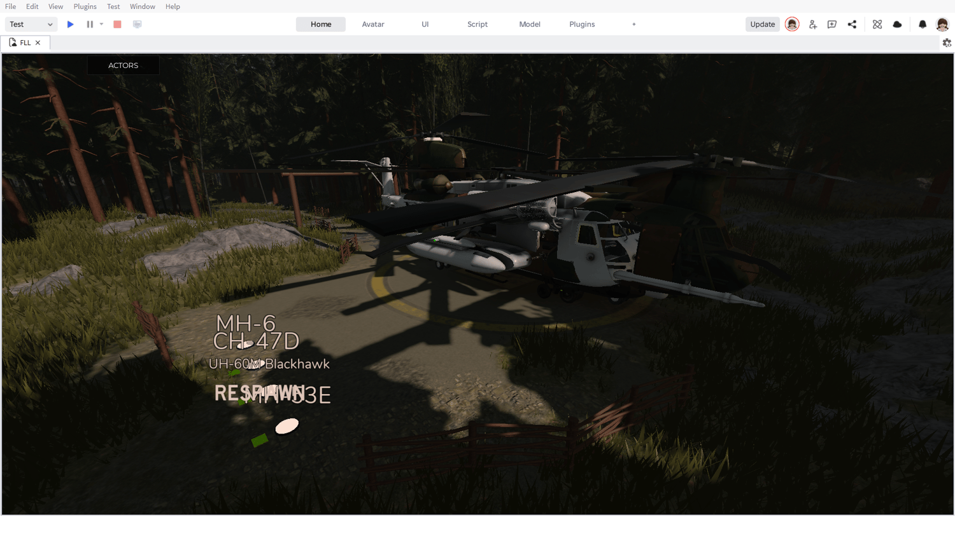Add a custom tab with the plus
Image resolution: width=955 pixels, height=536 pixels.
pos(634,24)
